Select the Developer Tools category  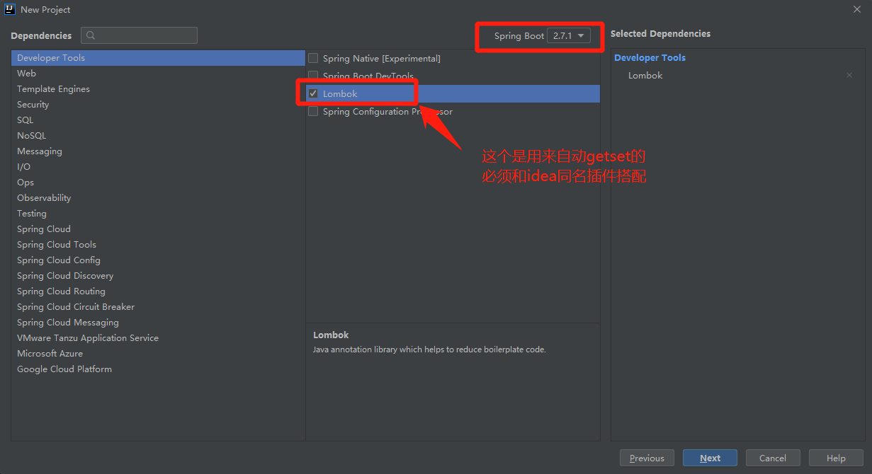click(158, 58)
